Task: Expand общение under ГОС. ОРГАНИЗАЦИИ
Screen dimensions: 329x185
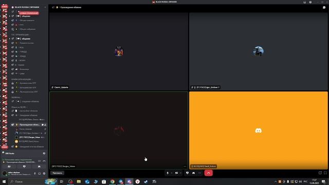Action: click(10, 39)
